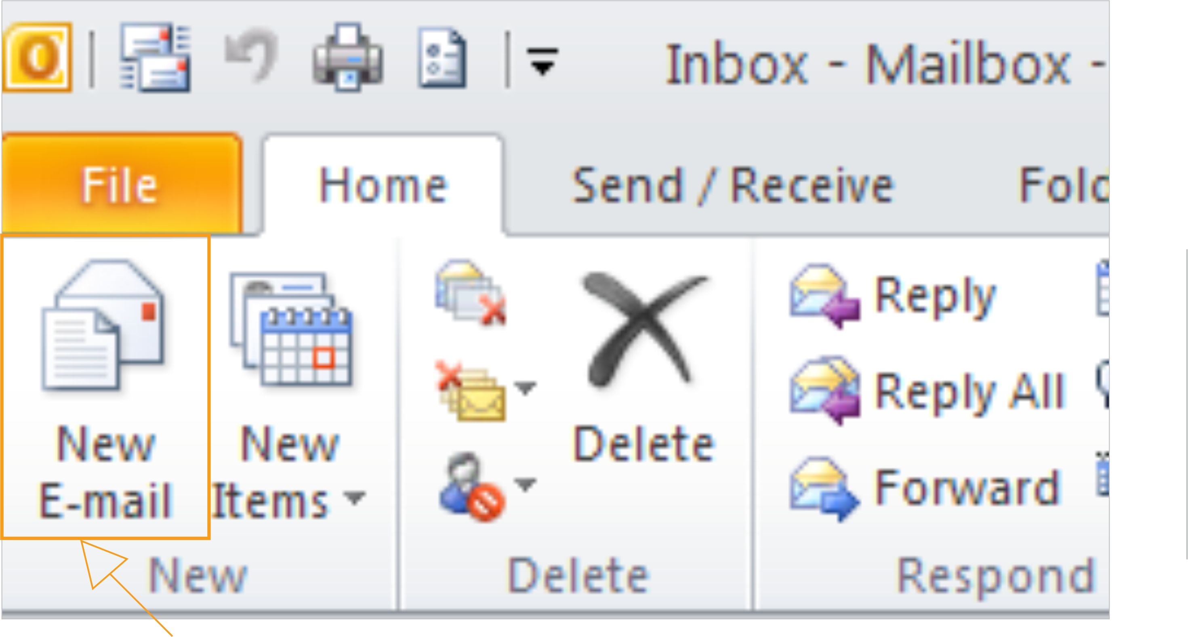Expand the Junk dropdown arrow

[x=526, y=484]
